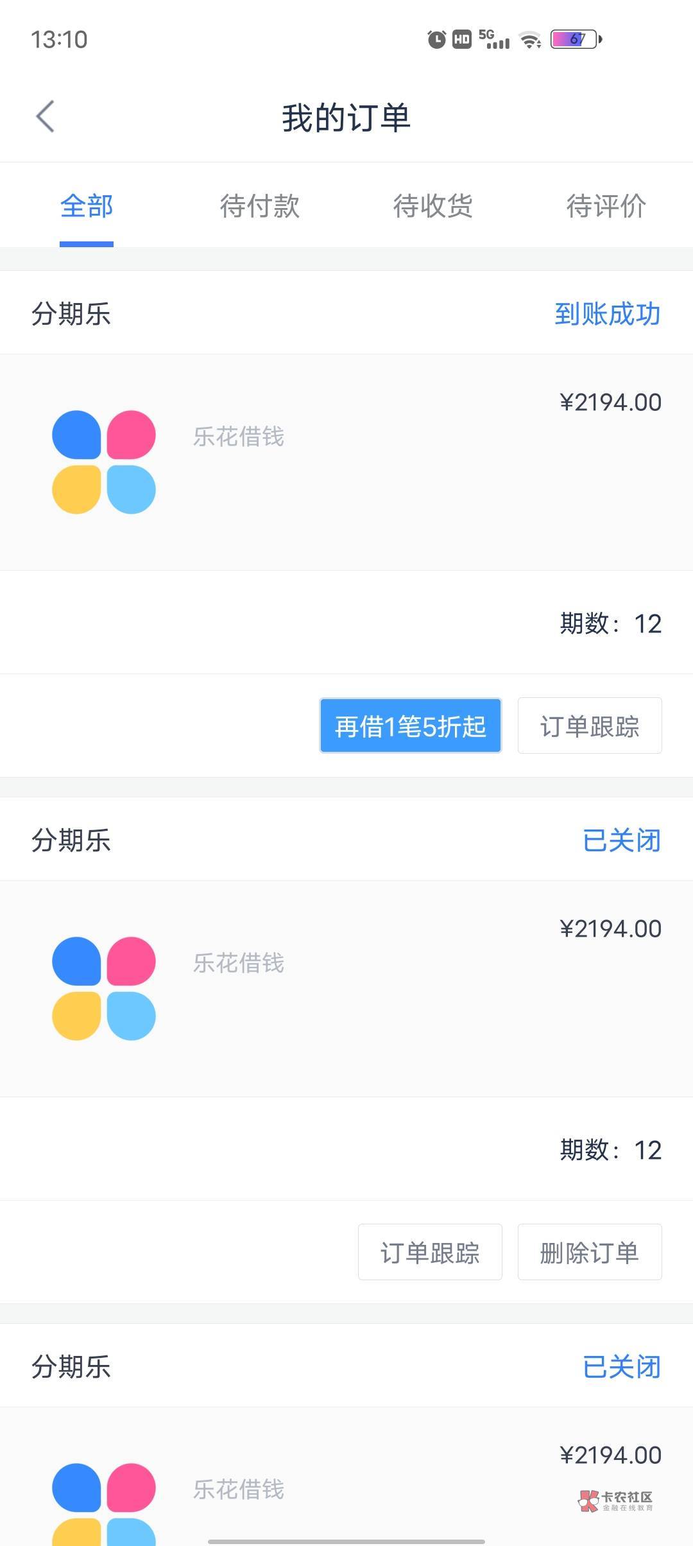
Task: Tap the second order's 乐花借钱 logo
Action: pos(104,989)
